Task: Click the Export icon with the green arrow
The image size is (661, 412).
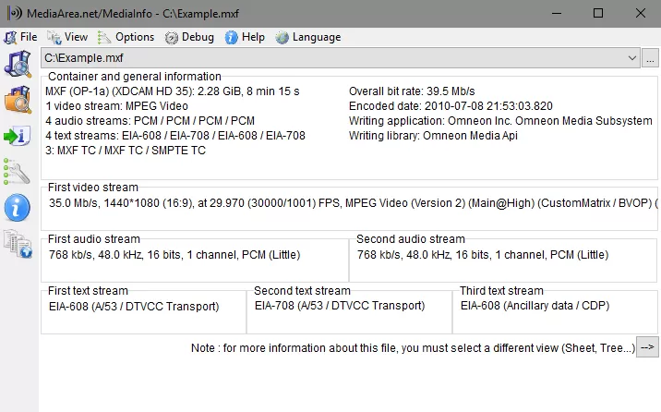Action: (x=18, y=137)
